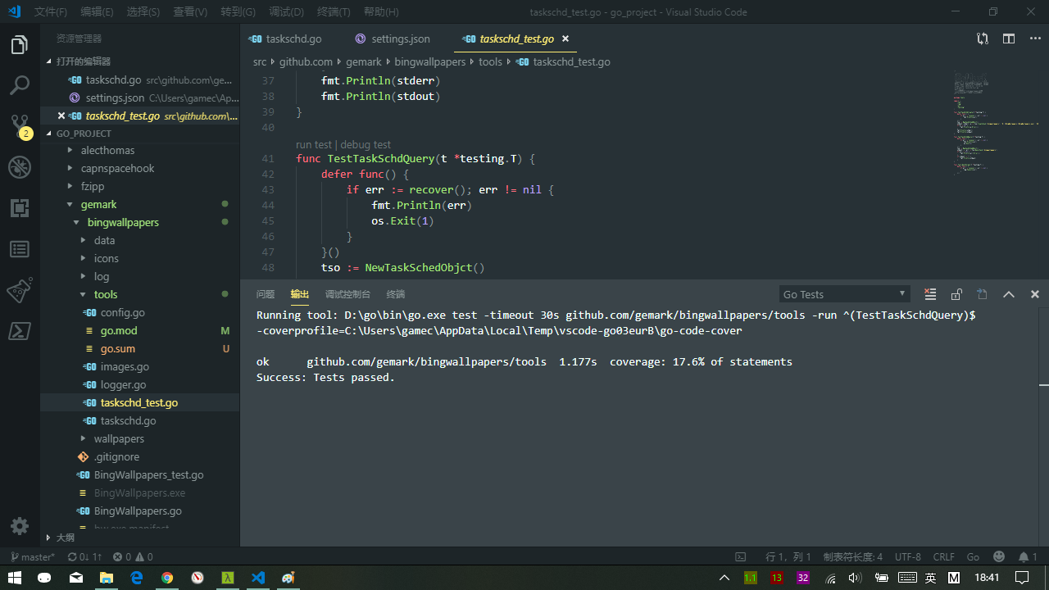Maximize the panel size with chevron
The height and width of the screenshot is (590, 1049).
pos(1009,294)
